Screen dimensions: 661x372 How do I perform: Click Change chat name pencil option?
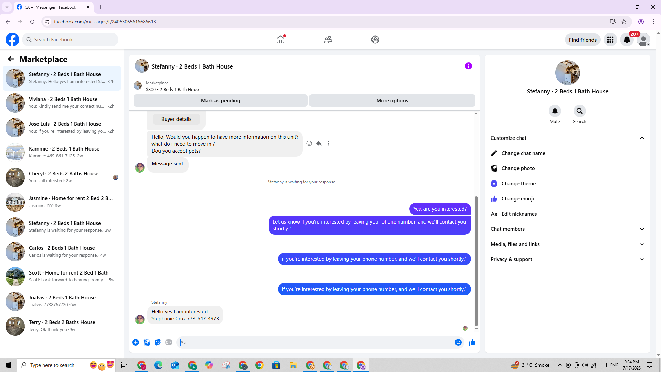tap(568, 153)
